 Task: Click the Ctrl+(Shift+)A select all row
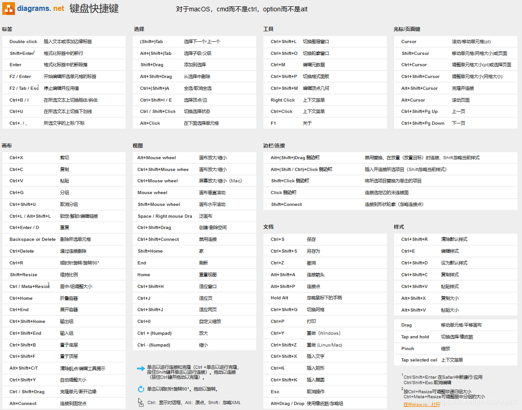[x=195, y=88]
